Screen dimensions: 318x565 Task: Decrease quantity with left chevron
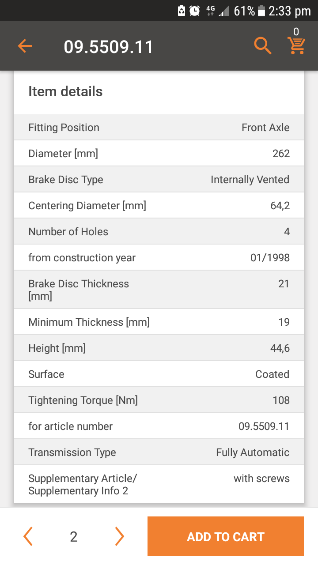tap(28, 536)
